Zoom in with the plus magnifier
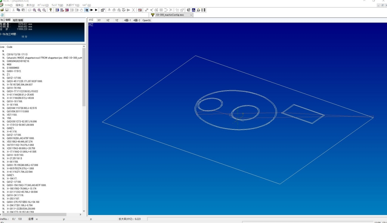Image resolution: width=387 pixels, height=223 pixels. click(x=39, y=10)
